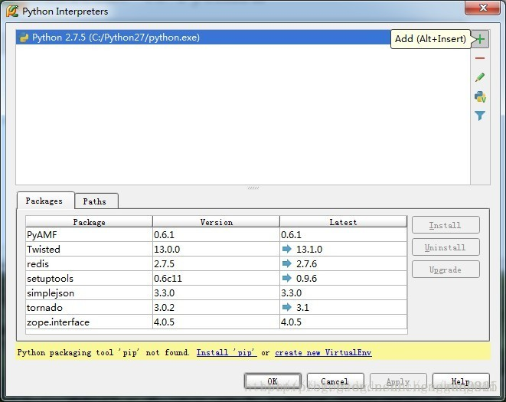Click the Create VirtualEnv python icon
The height and width of the screenshot is (402, 506).
coord(480,96)
